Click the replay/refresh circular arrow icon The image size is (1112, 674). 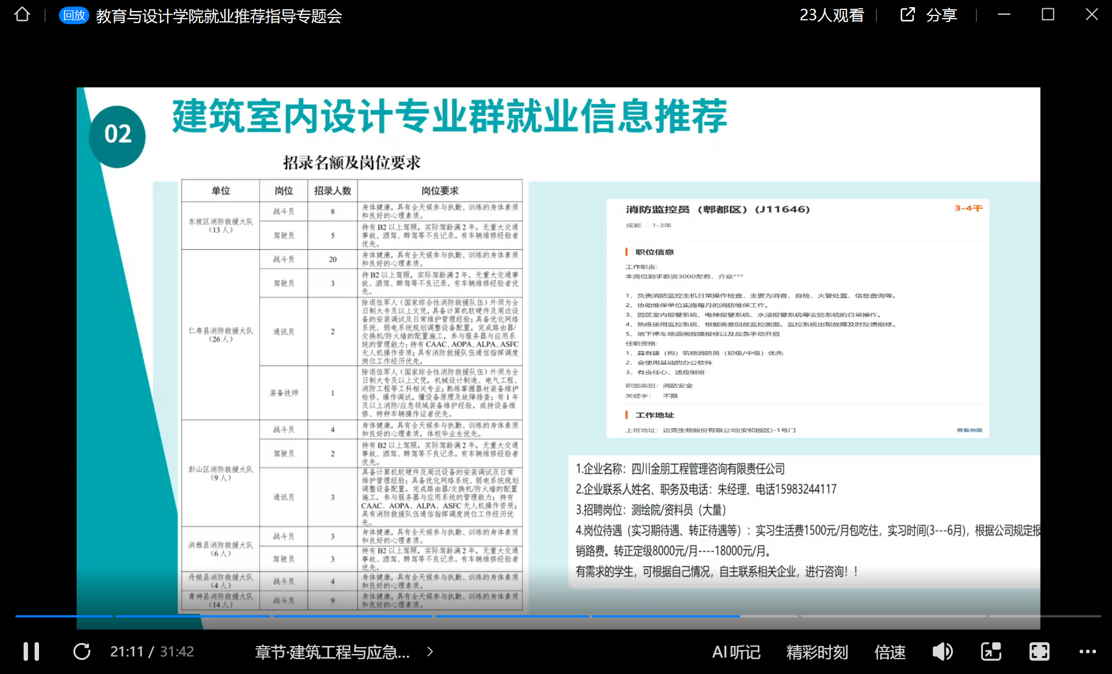[82, 651]
